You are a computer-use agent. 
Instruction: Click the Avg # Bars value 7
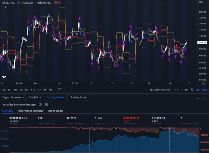(x=181, y=118)
